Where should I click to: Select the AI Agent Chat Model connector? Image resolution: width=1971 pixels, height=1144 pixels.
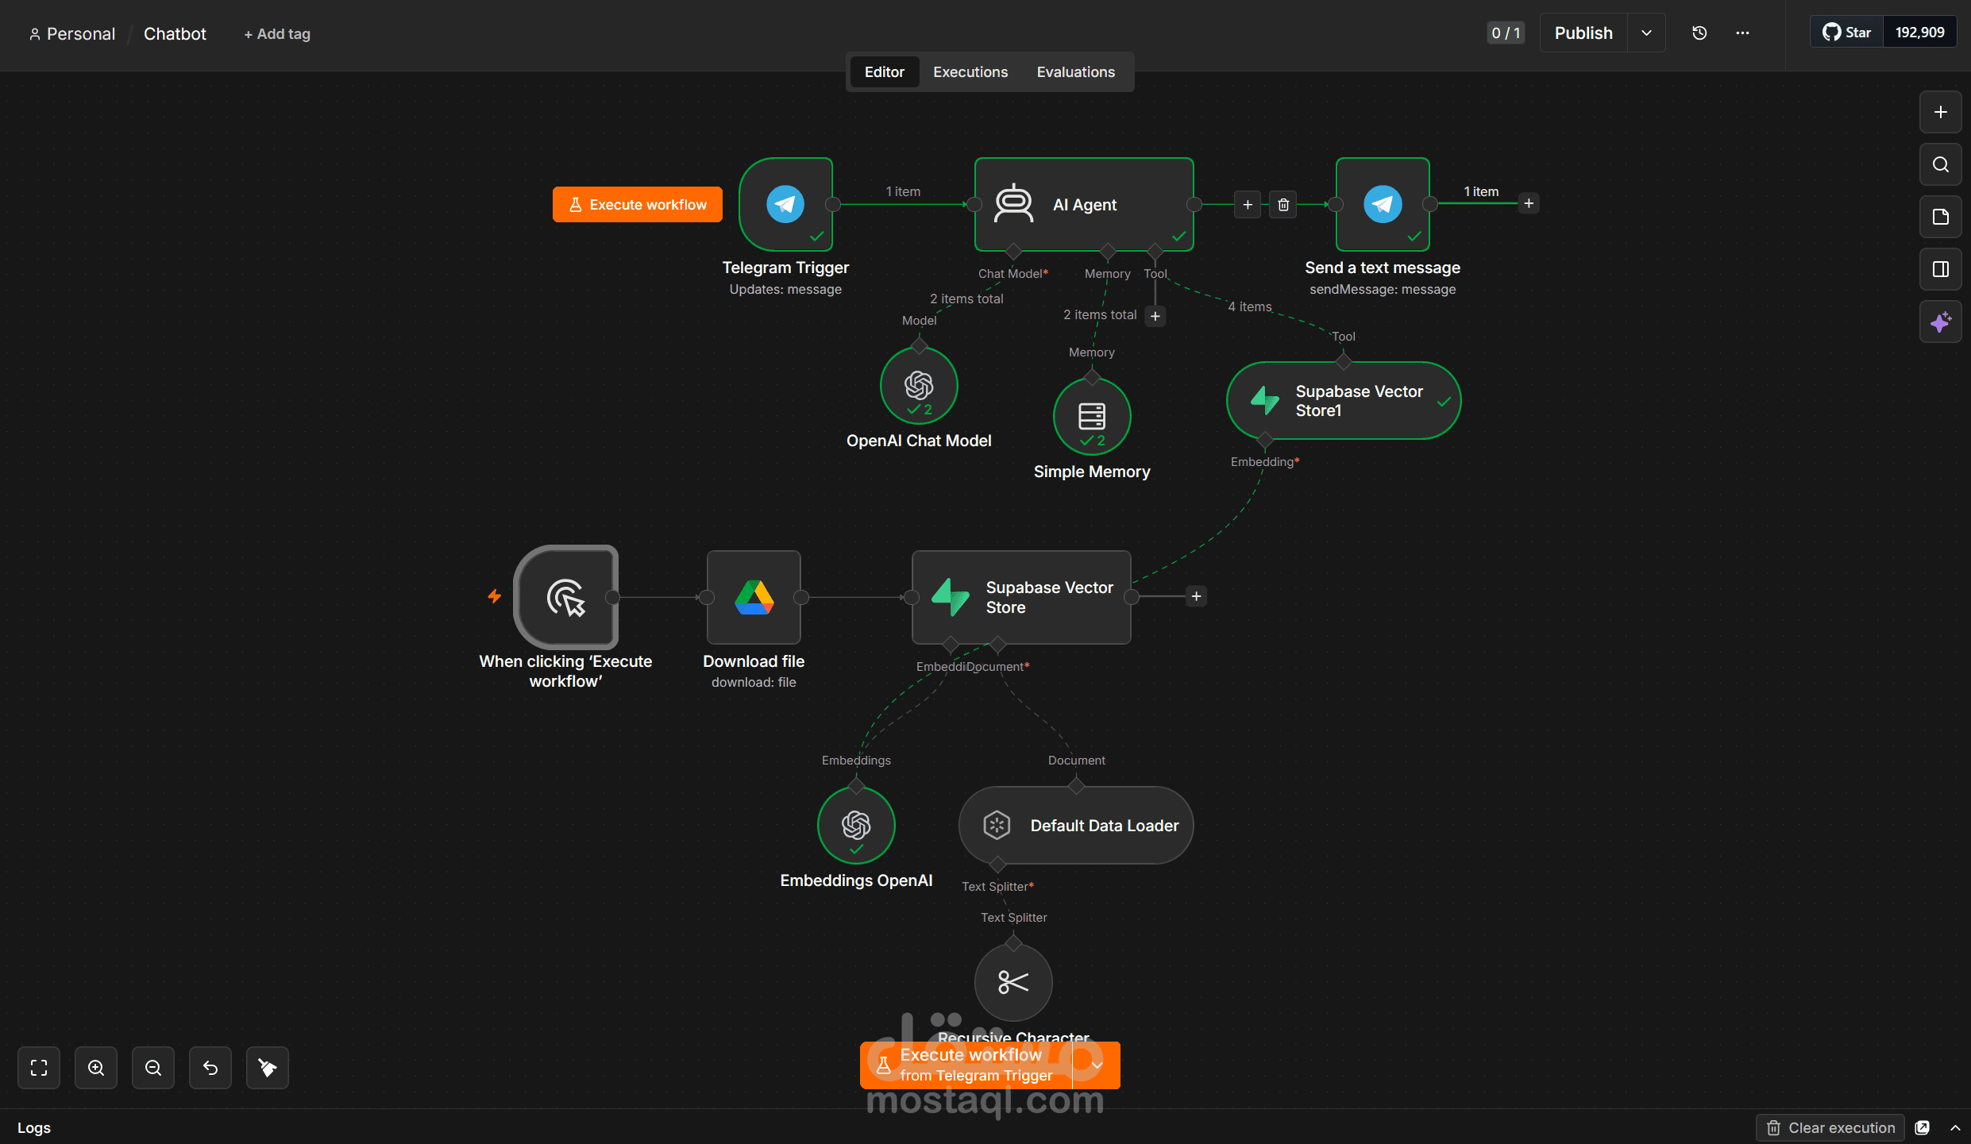(x=1013, y=252)
